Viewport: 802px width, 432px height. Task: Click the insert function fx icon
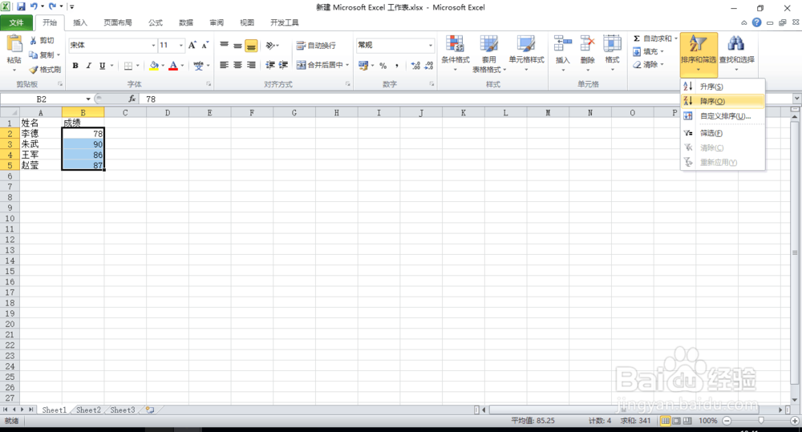[132, 99]
